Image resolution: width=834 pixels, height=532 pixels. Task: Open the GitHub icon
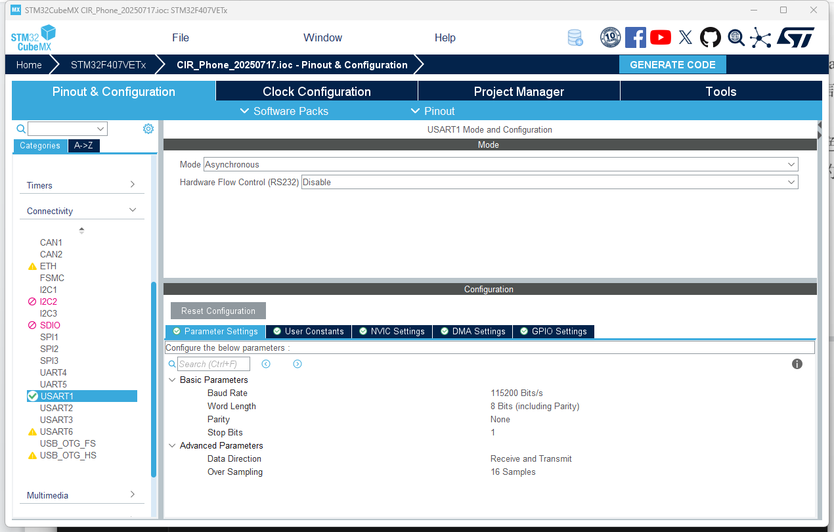point(711,37)
